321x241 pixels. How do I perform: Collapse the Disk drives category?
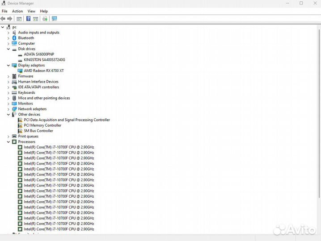click(8, 49)
